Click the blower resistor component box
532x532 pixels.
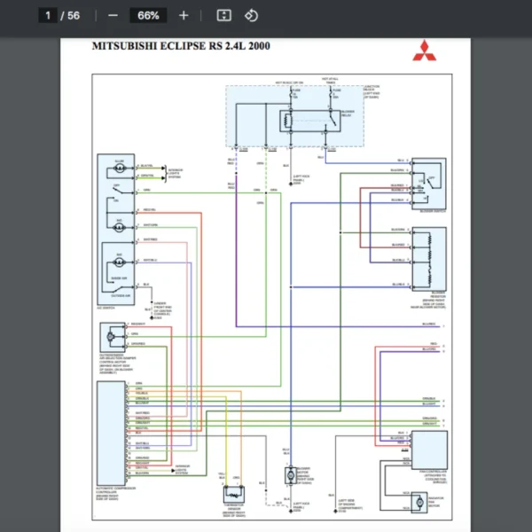click(x=429, y=257)
